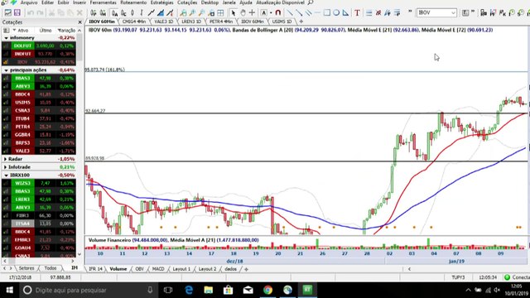530x298 pixels.
Task: Select the ellipse drawing tool
Action: [x=336, y=13]
